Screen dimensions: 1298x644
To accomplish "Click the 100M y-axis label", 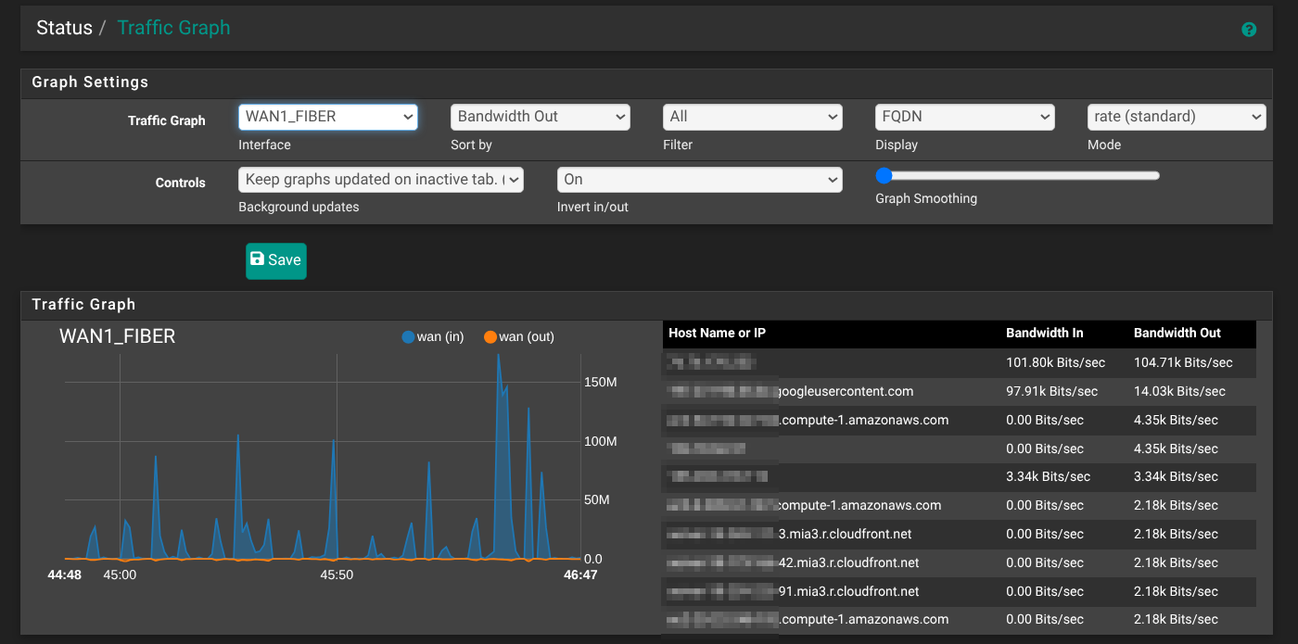I will [600, 441].
